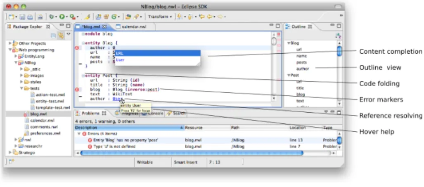Image resolution: width=424 pixels, height=187 pixels.
Task: Open the New wizard dropdown arrow
Action: click(x=16, y=17)
